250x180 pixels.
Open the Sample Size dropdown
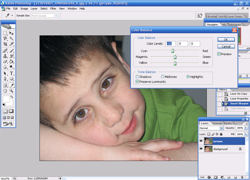pyautogui.click(x=56, y=16)
